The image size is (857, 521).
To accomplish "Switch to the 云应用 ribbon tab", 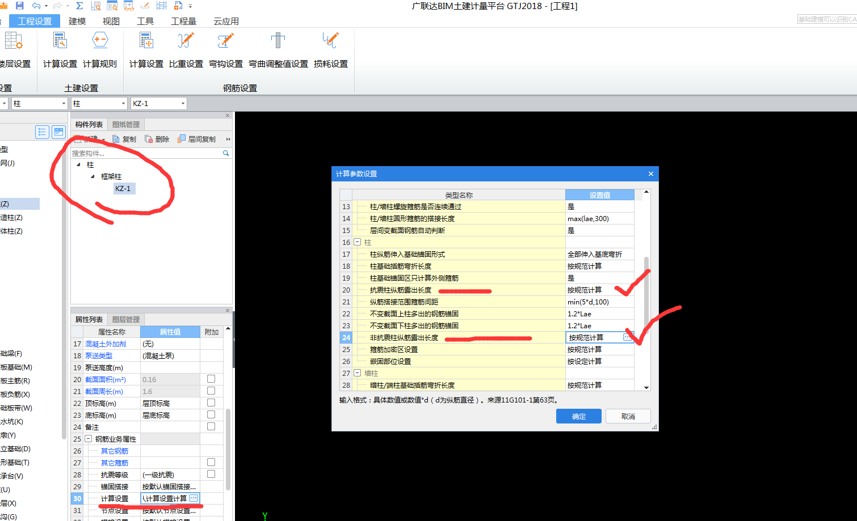I will coord(226,21).
